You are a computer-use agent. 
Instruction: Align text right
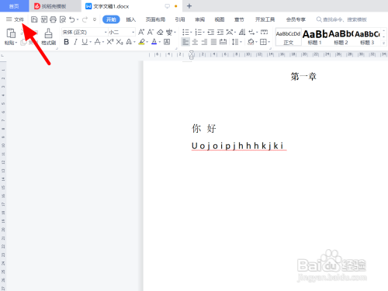204,42
